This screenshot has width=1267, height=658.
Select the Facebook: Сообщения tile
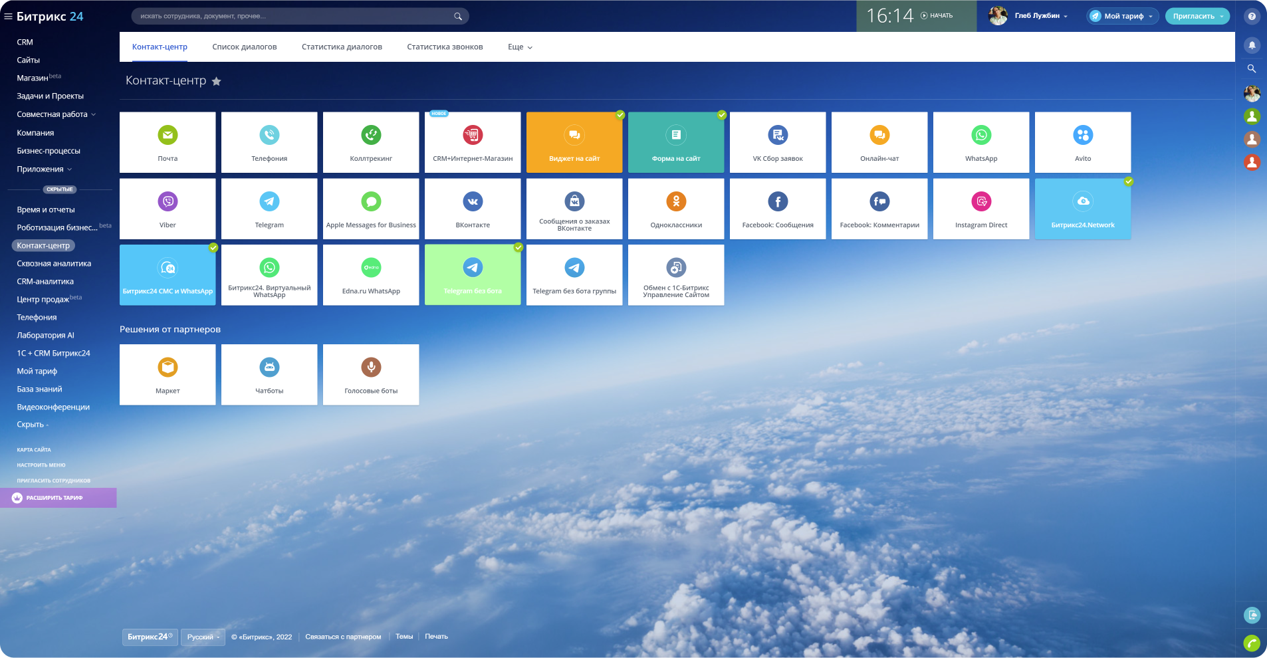[778, 209]
